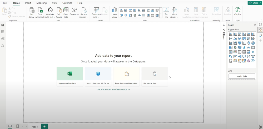Screen dimensions: 263x129
Task: Click Get data from another source link
Action: pos(113,89)
